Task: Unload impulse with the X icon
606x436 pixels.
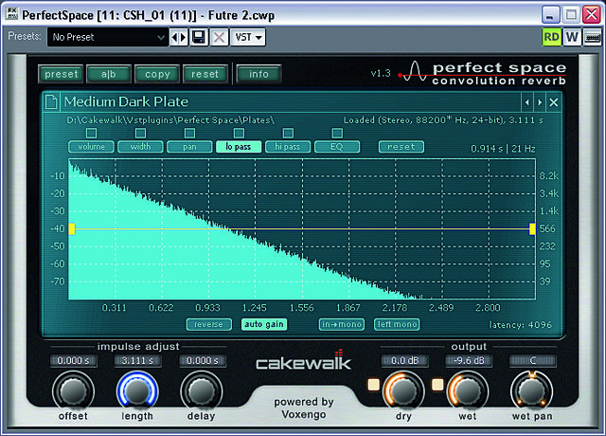Action: [553, 102]
